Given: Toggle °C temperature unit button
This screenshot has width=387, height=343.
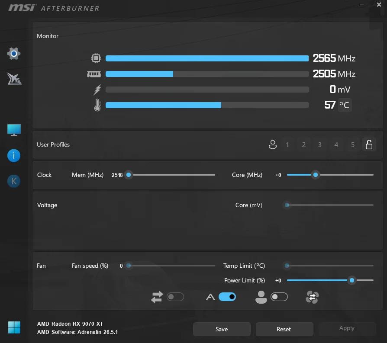Looking at the screenshot, I should (344, 105).
